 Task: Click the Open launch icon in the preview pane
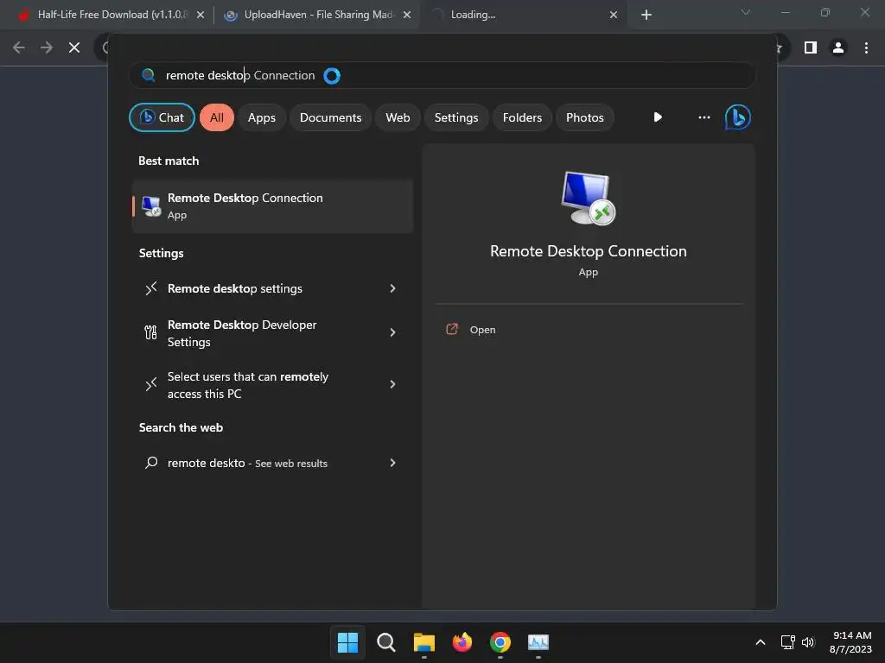[x=451, y=329]
